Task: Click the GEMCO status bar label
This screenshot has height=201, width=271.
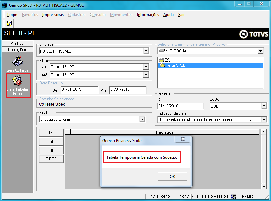Action: pyautogui.click(x=248, y=197)
